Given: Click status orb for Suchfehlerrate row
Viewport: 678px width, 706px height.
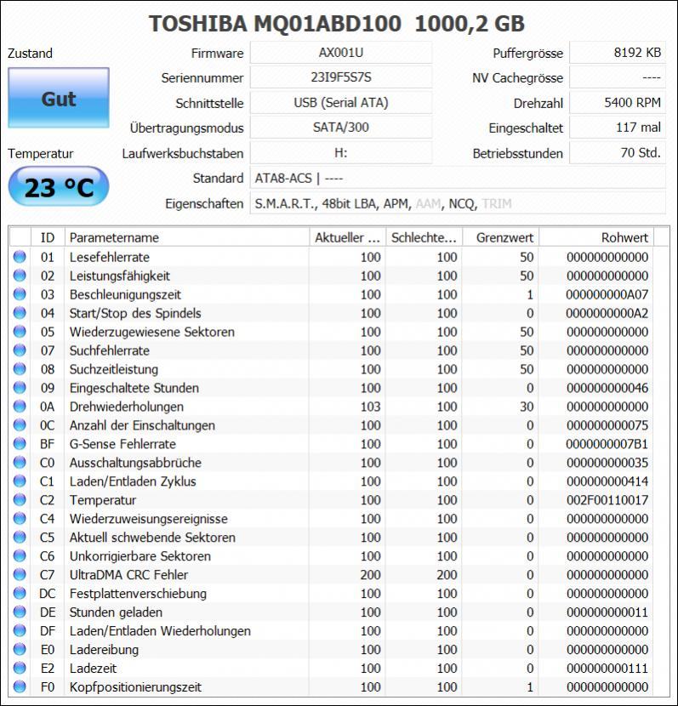Looking at the screenshot, I should [x=20, y=350].
